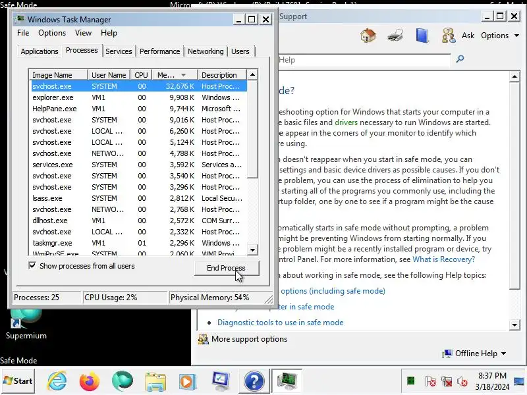Viewport: 527px width, 395px height.
Task: Open the What is Recovery? link
Action: tap(443, 259)
